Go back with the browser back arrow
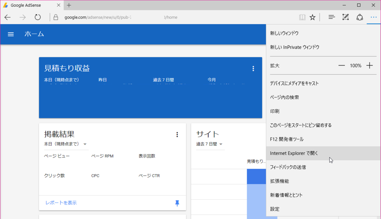 [x=7, y=17]
